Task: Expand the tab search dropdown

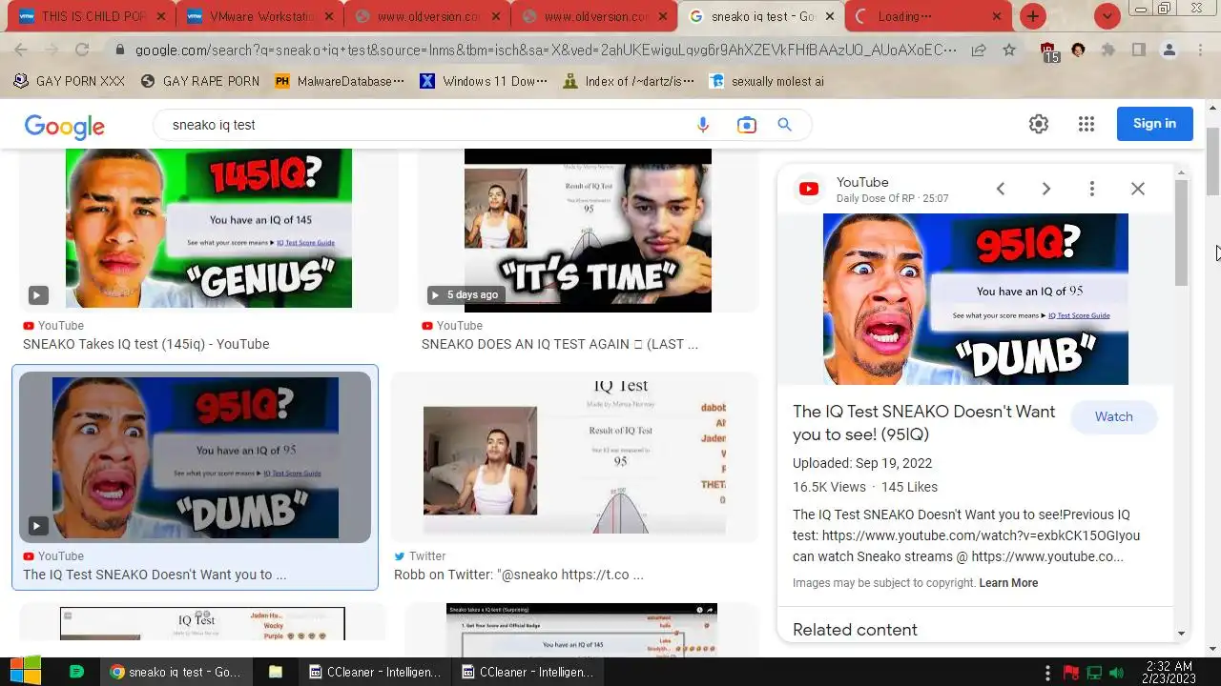Action: click(x=1107, y=16)
